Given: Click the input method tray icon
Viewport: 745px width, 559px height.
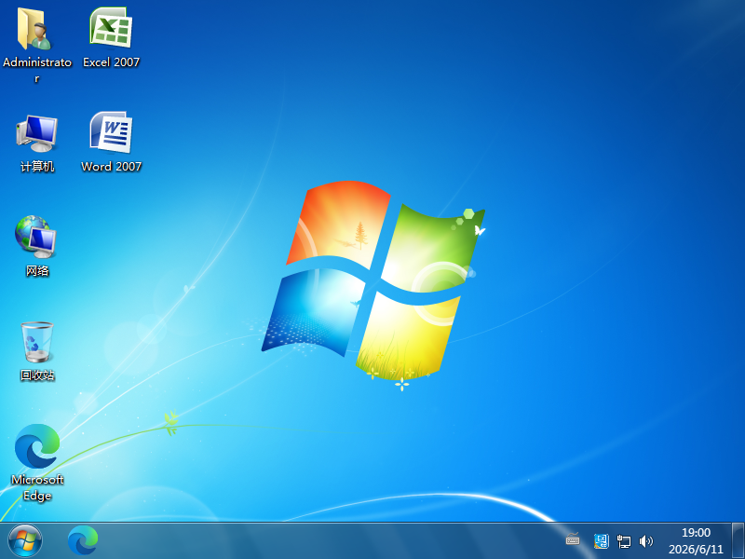Looking at the screenshot, I should 601,541.
